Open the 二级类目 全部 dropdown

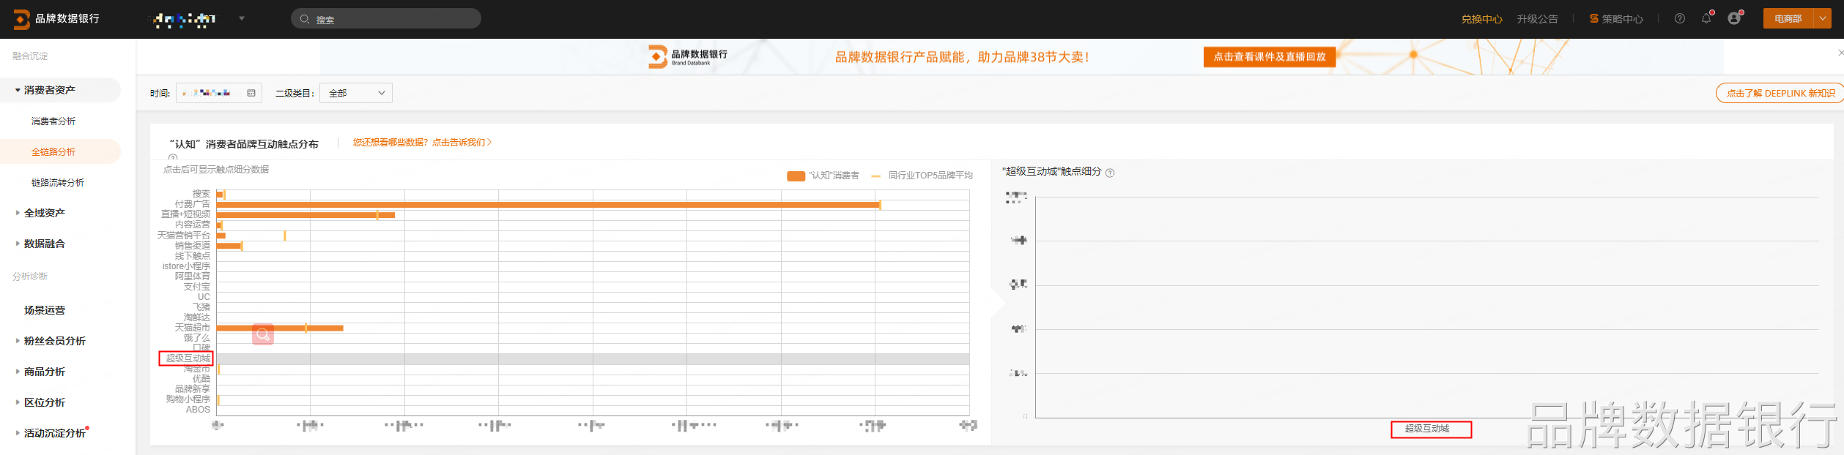[x=356, y=93]
